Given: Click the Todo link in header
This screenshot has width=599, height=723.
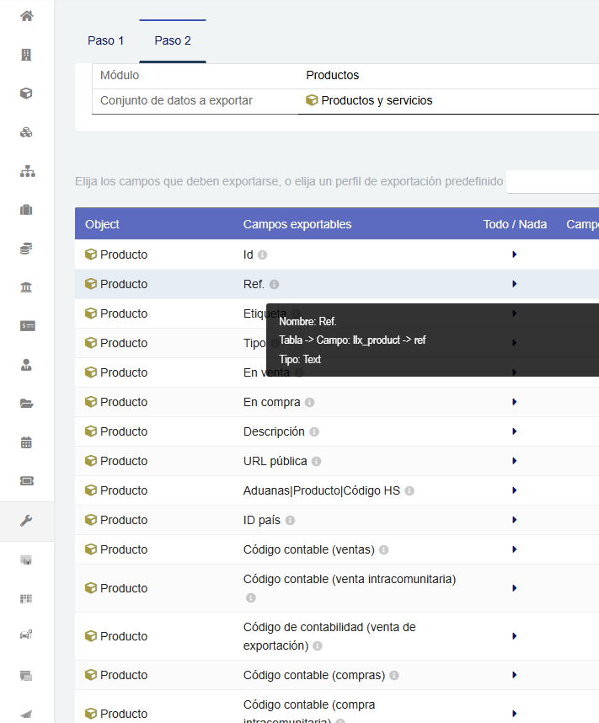Looking at the screenshot, I should [x=496, y=224].
